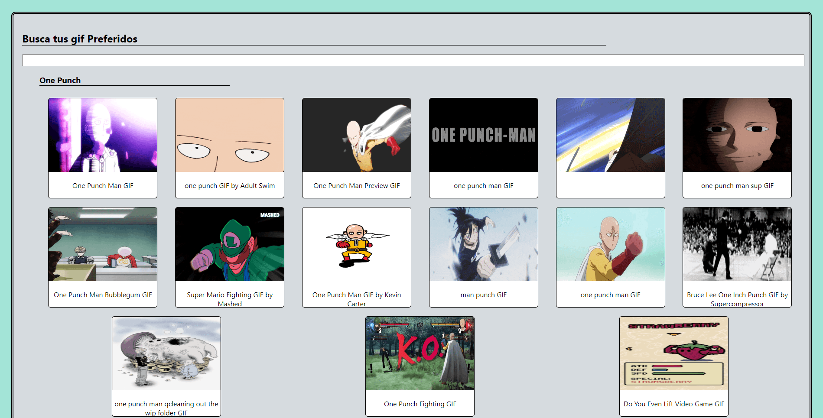Click 'one punch man qcleaning out the wip folder' caption
The image size is (823, 418).
tap(166, 408)
